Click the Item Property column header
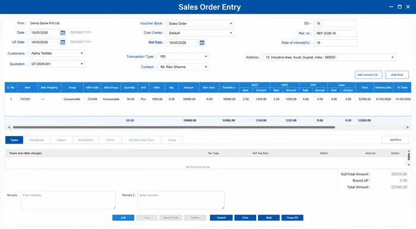Screen dimensions: 416x229 coord(49,88)
